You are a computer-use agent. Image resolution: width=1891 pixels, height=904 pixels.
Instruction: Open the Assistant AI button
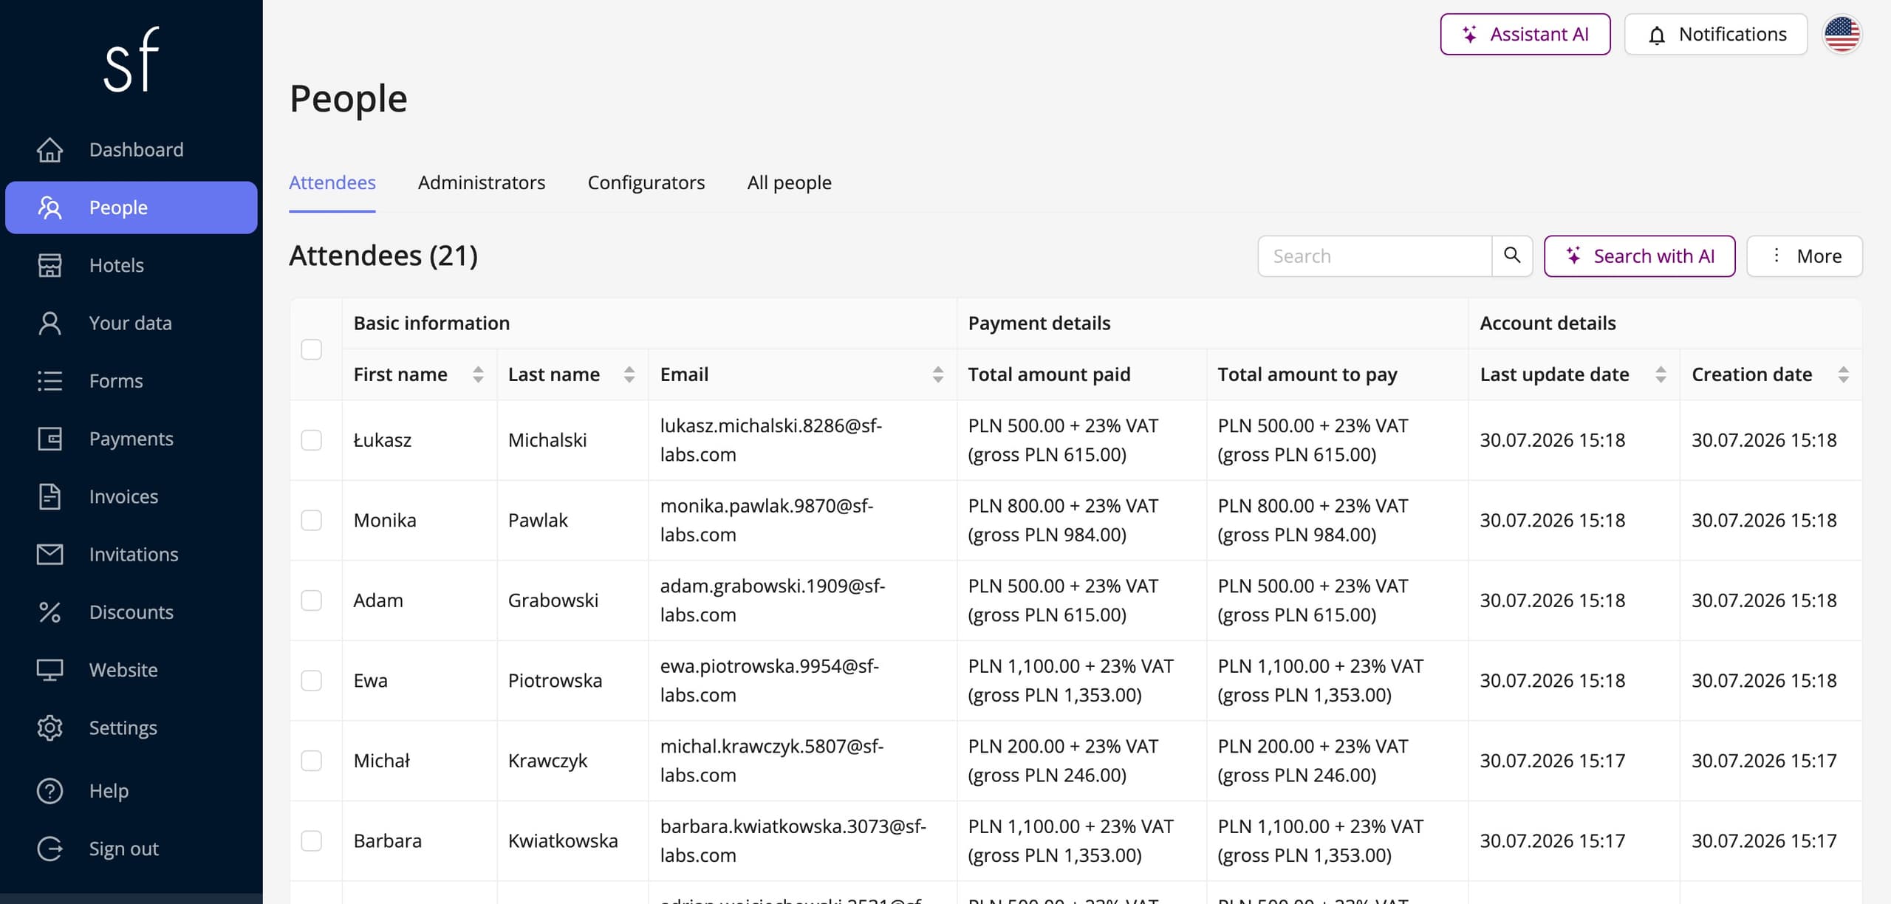pos(1525,34)
